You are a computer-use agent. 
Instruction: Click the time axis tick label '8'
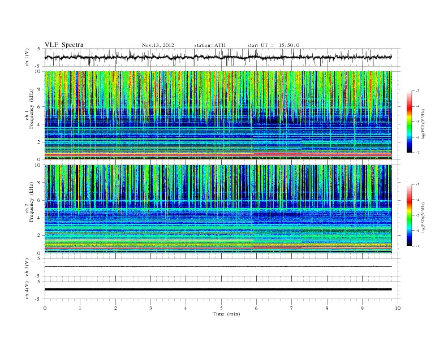[x=327, y=308]
